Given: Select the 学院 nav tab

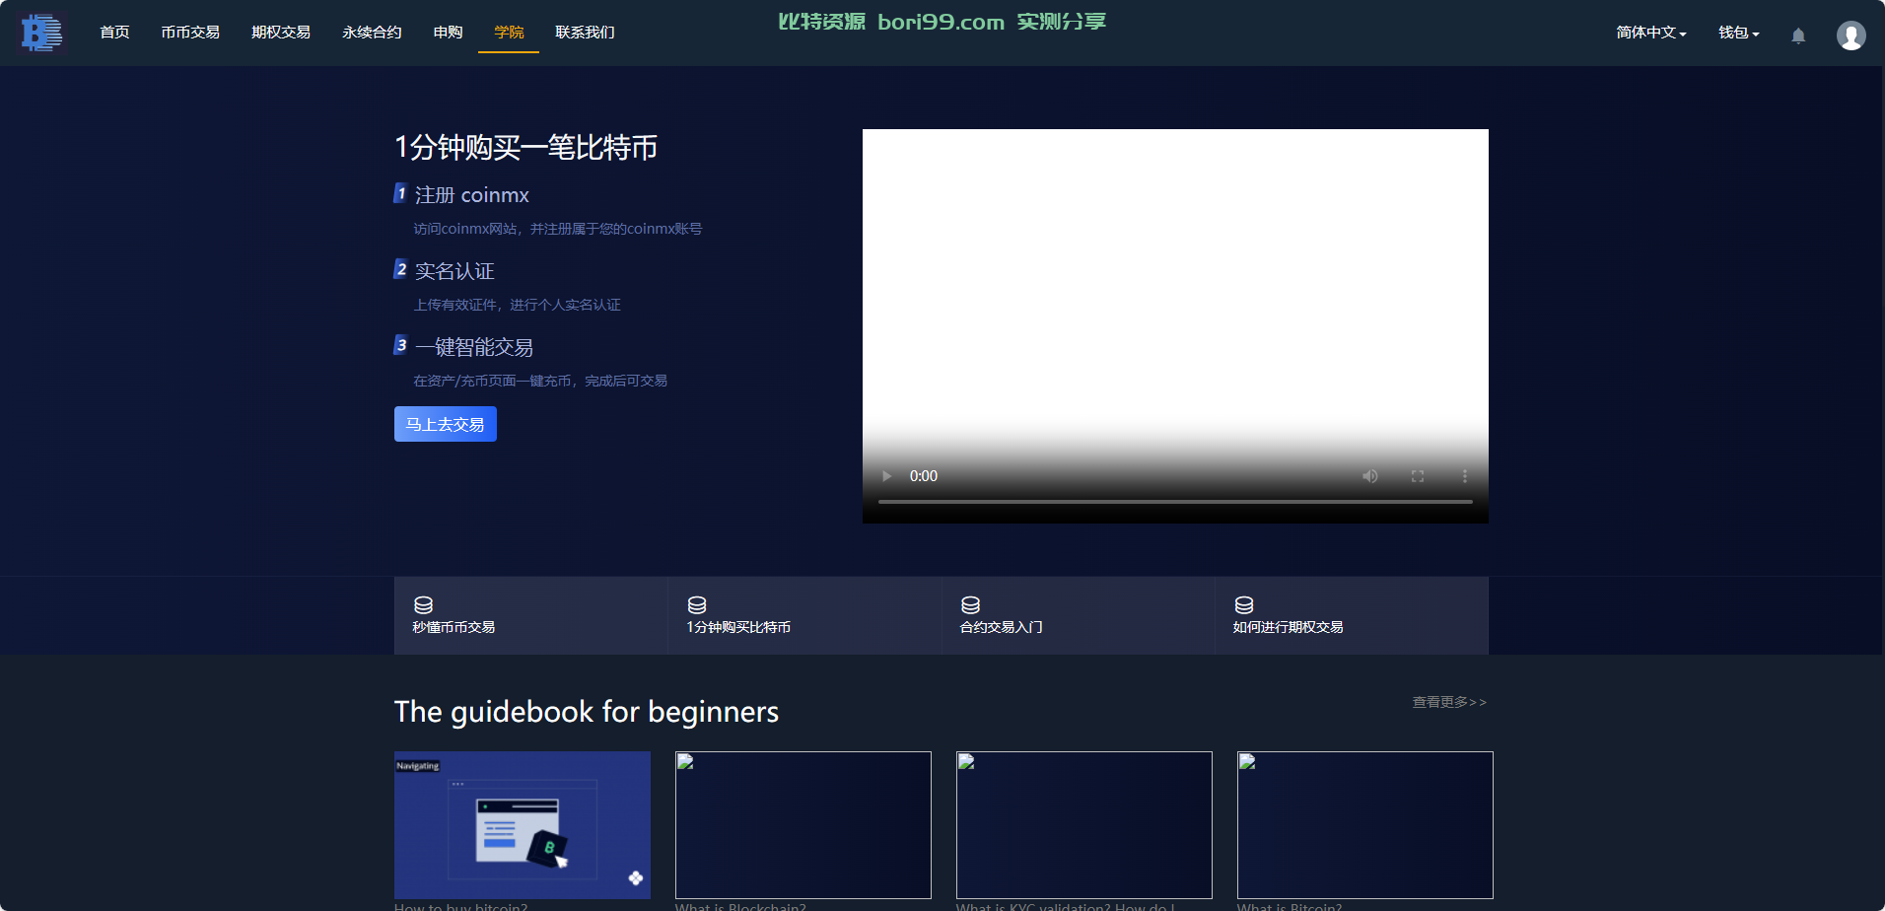Looking at the screenshot, I should [509, 33].
